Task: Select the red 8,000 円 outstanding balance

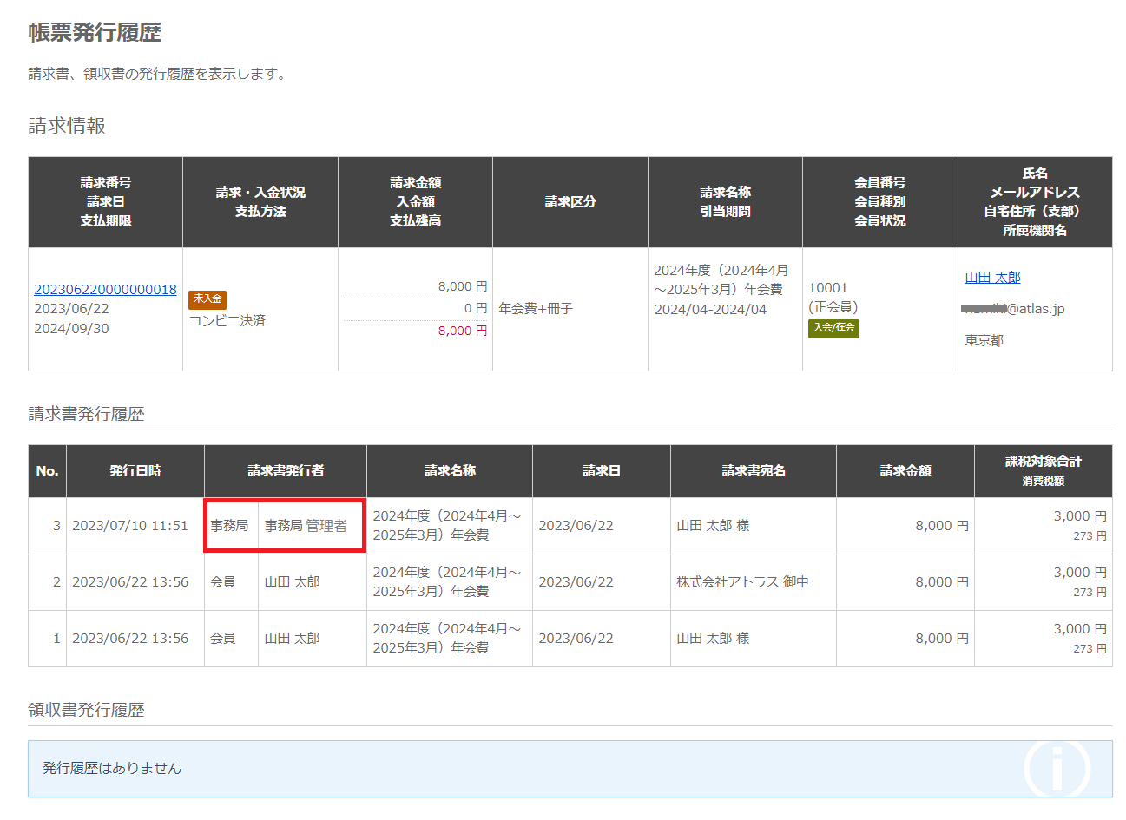Action: (x=463, y=331)
